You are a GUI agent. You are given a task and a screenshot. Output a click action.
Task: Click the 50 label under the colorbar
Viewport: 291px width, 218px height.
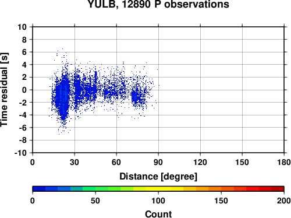95,201
